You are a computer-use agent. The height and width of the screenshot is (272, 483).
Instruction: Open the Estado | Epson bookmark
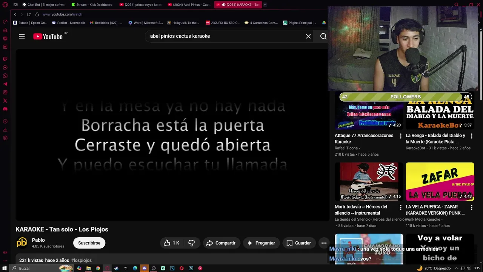(x=30, y=23)
